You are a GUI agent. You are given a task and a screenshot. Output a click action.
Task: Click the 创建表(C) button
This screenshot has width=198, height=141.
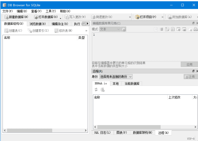13,31
